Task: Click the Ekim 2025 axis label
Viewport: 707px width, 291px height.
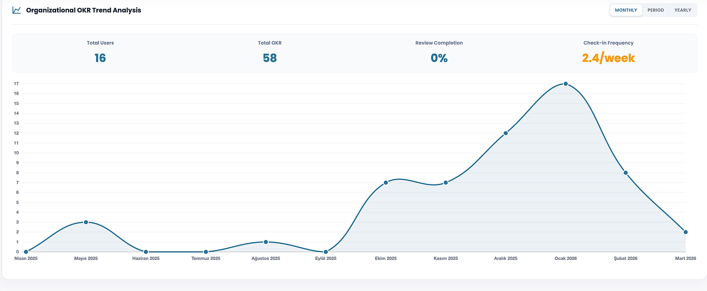Action: coord(386,259)
